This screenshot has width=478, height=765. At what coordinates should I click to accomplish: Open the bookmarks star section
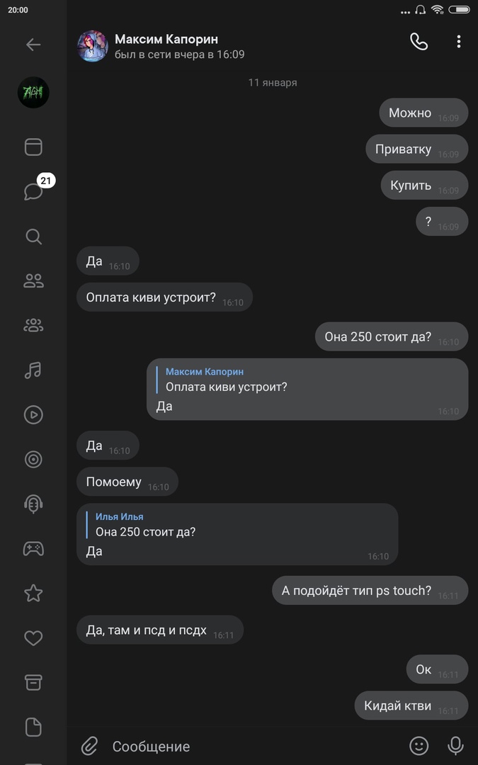tap(33, 593)
